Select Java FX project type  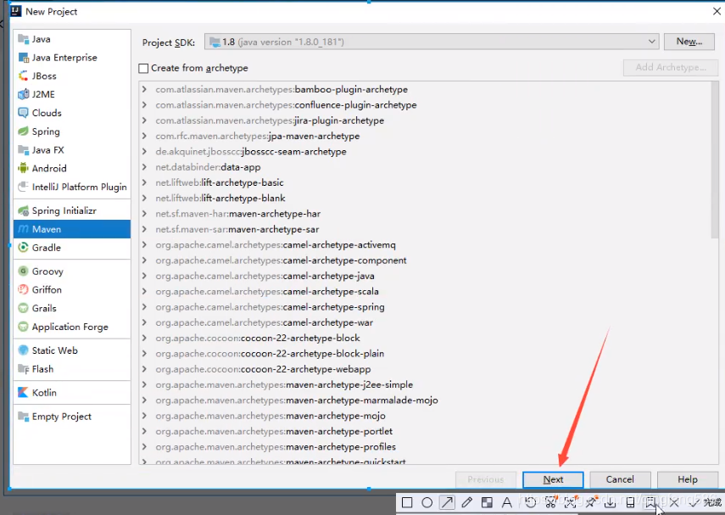pyautogui.click(x=72, y=150)
